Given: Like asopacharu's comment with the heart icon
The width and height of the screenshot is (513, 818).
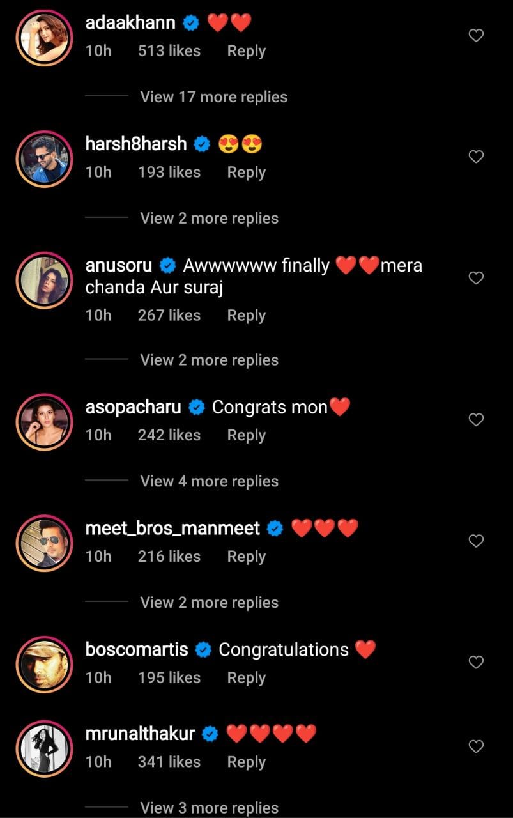Looking at the screenshot, I should (x=476, y=420).
